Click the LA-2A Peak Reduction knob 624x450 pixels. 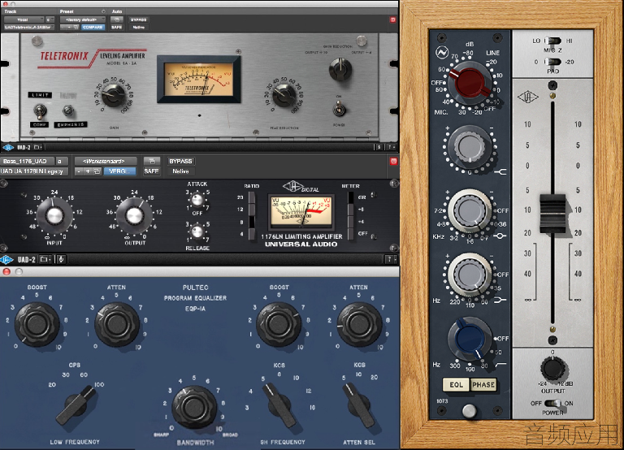pyautogui.click(x=284, y=96)
